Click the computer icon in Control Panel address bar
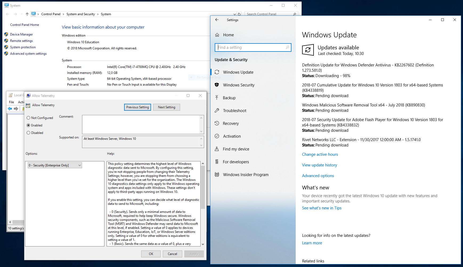This screenshot has width=463, height=267. coord(34,14)
